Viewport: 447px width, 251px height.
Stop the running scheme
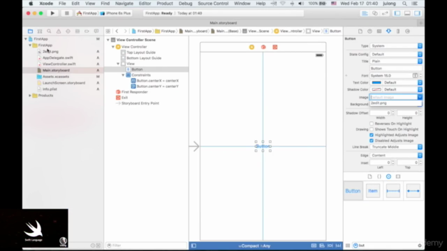67,13
